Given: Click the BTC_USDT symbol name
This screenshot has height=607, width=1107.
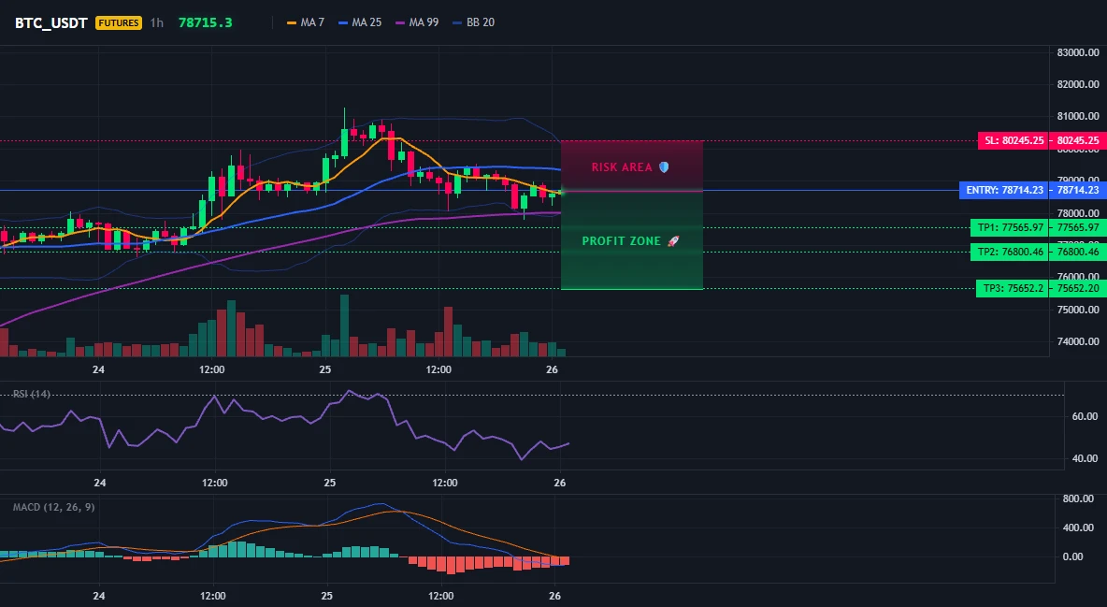Looking at the screenshot, I should (x=51, y=22).
